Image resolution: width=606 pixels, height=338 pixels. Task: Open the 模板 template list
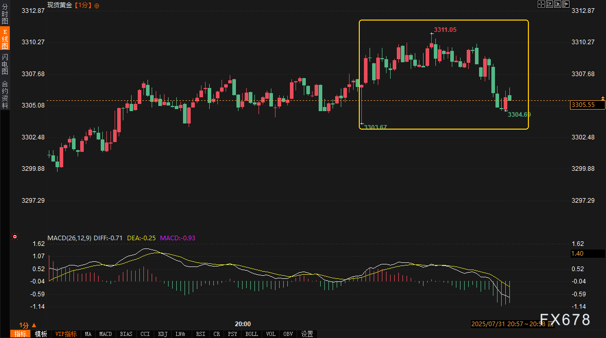click(x=41, y=334)
